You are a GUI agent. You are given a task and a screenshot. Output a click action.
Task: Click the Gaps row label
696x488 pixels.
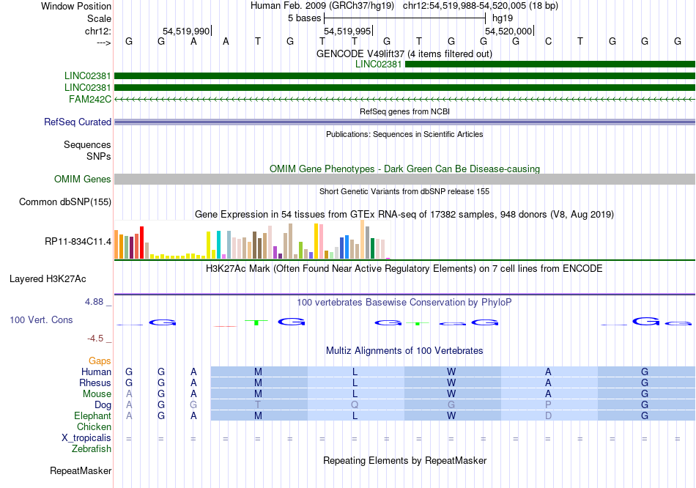tap(100, 361)
